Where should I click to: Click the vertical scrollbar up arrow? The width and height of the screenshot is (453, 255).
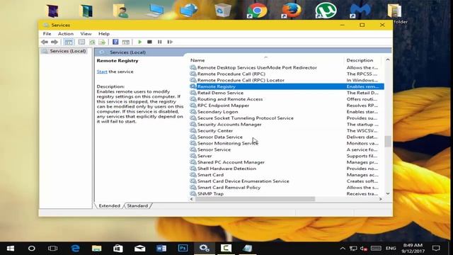[x=388, y=59]
